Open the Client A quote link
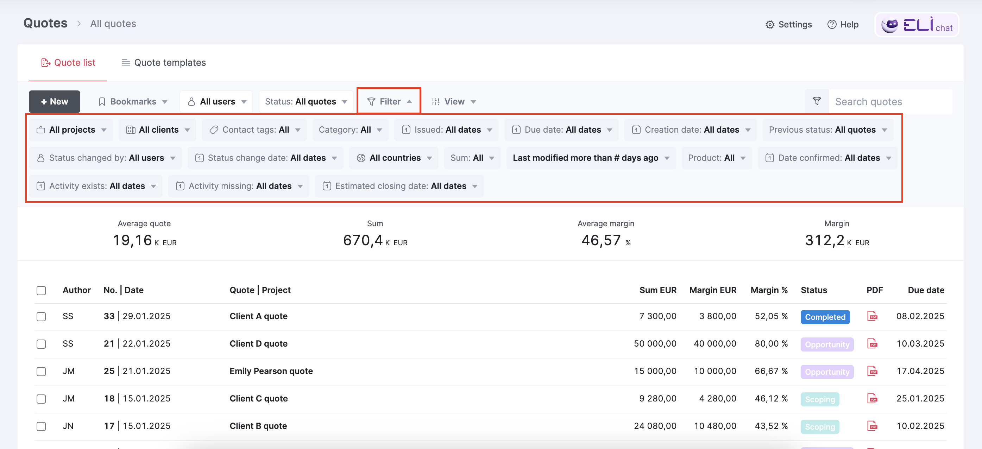 point(258,316)
